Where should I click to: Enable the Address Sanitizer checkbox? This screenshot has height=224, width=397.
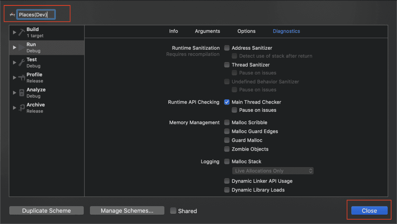click(227, 48)
